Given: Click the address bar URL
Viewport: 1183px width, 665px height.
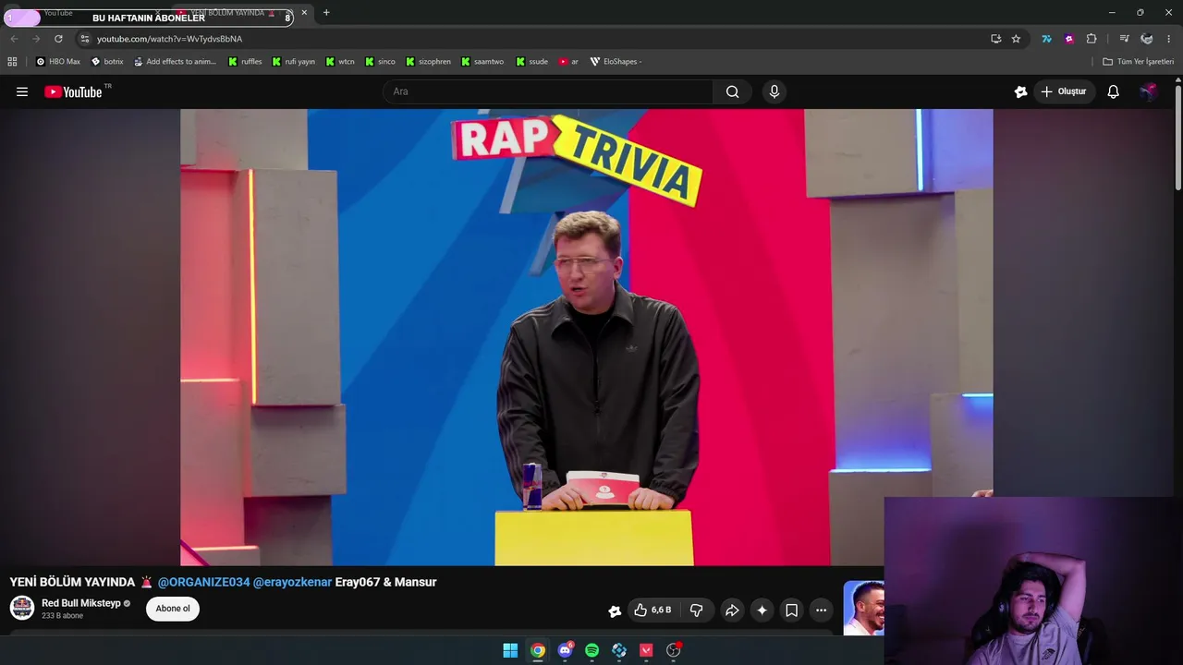Looking at the screenshot, I should coord(169,39).
